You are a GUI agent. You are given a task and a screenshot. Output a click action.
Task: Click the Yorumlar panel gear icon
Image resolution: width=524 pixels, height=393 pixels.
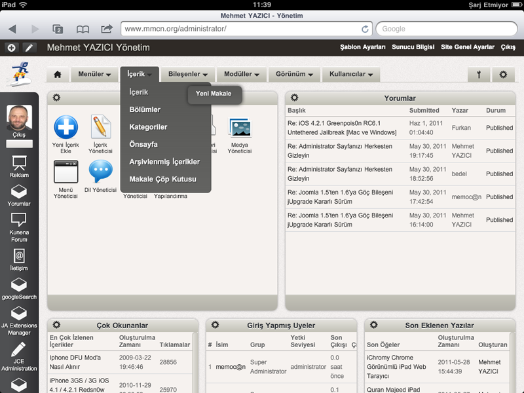(x=294, y=98)
